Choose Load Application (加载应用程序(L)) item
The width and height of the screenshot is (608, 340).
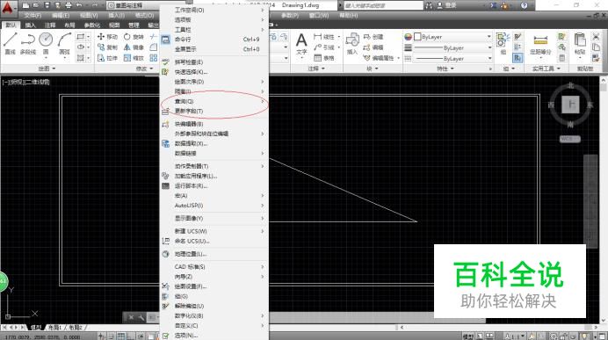click(x=214, y=176)
